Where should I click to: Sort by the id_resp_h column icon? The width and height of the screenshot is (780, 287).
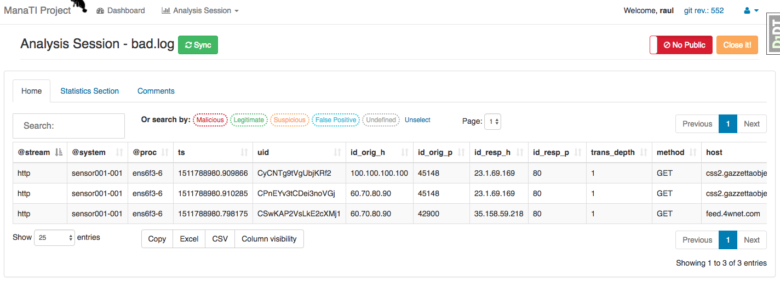(520, 152)
